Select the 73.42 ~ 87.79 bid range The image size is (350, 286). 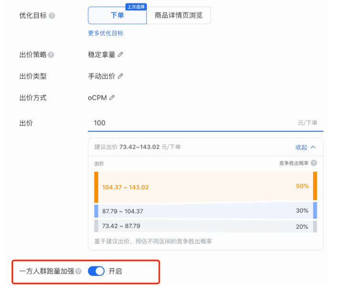(x=206, y=226)
